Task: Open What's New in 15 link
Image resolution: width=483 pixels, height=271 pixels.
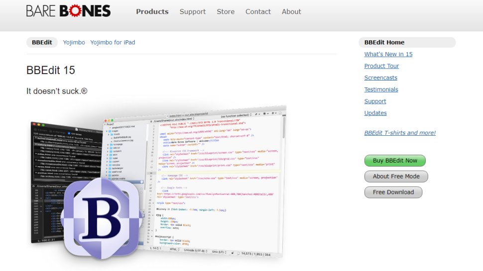Action: [x=388, y=54]
